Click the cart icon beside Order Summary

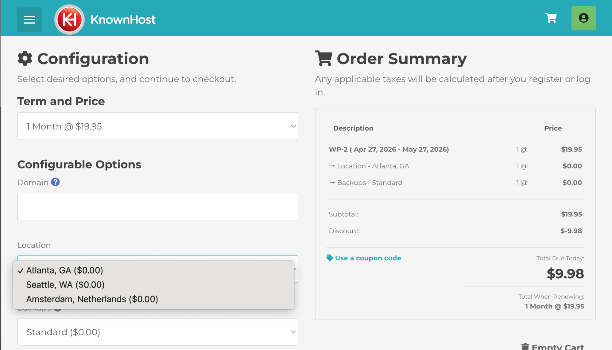(324, 58)
